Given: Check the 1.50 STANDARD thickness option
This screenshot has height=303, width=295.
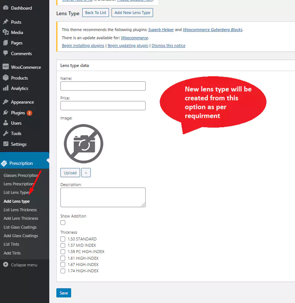Looking at the screenshot, I should (x=63, y=239).
